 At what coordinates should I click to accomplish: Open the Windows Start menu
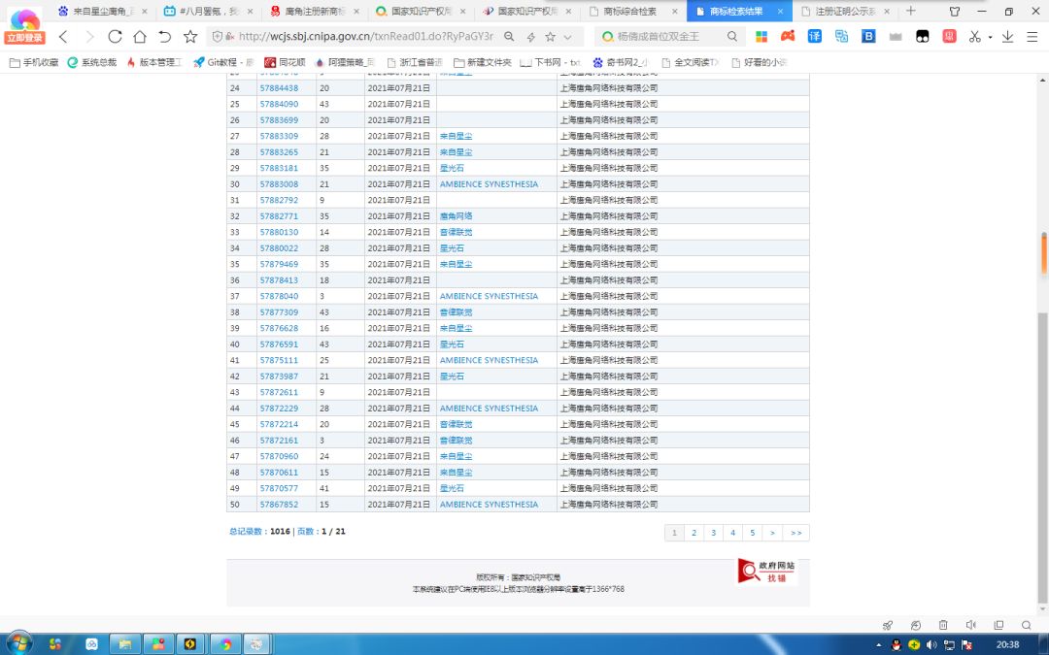click(18, 643)
